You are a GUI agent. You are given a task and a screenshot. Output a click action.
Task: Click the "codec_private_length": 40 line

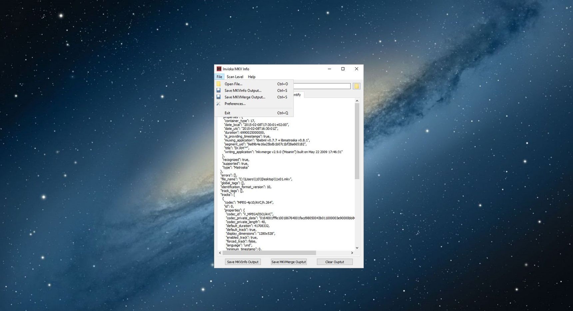246,222
